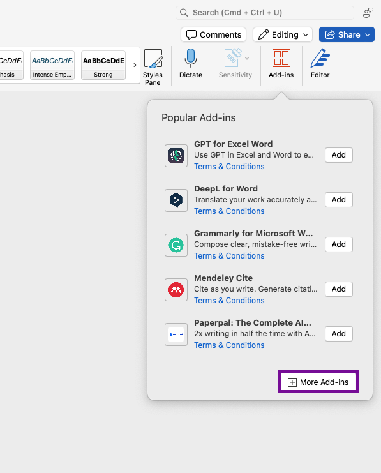The image size is (381, 473).
Task: Open DeepL Terms & Conditions link
Action: coord(229,211)
